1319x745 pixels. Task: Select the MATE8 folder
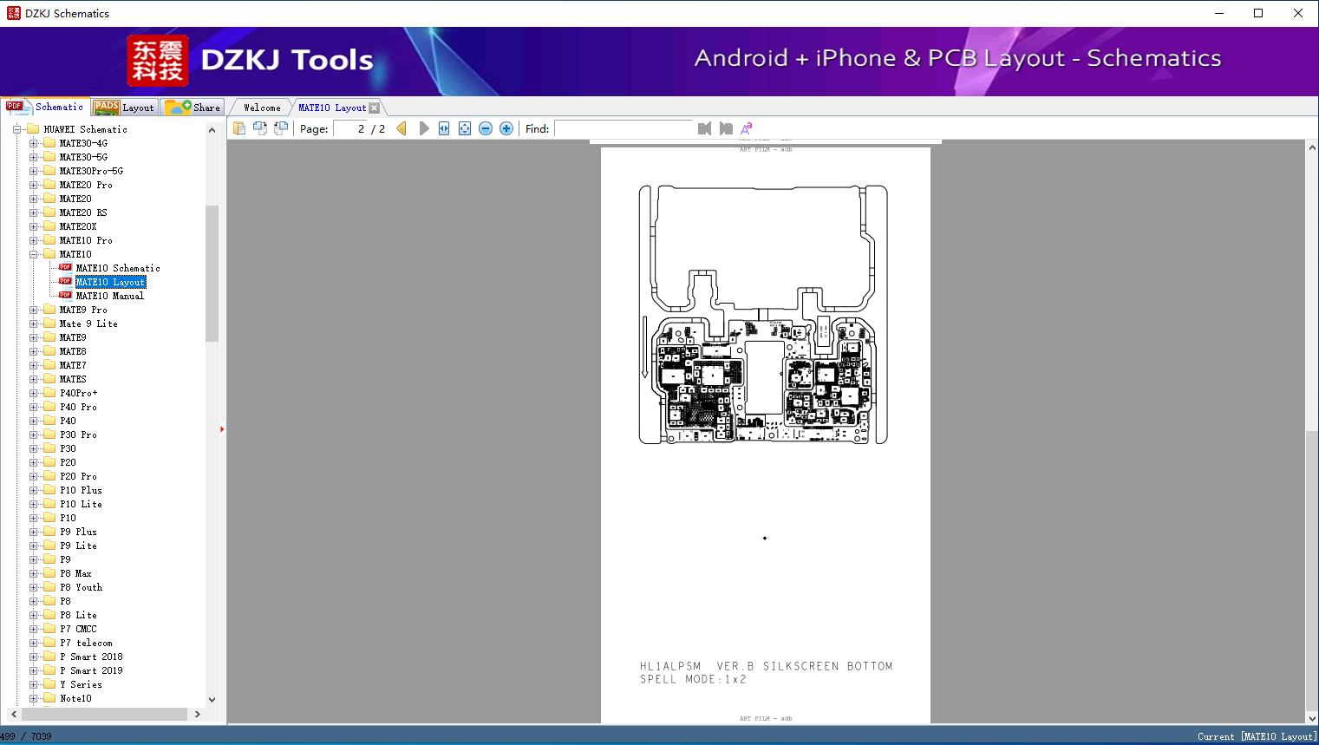pyautogui.click(x=73, y=351)
